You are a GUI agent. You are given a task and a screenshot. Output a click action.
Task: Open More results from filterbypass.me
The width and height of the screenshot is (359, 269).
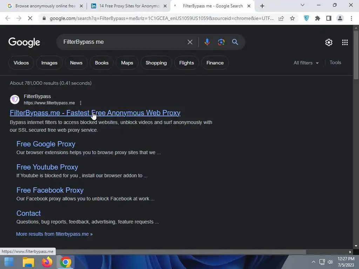[54, 234]
